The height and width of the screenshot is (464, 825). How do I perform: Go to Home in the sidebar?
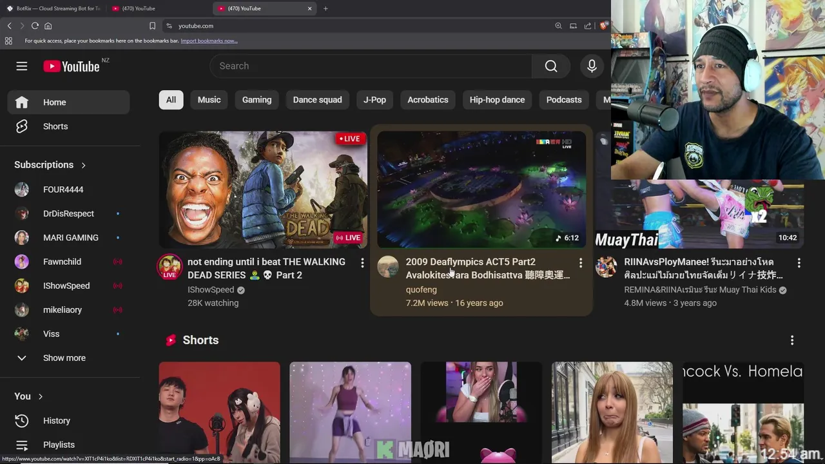click(68, 102)
